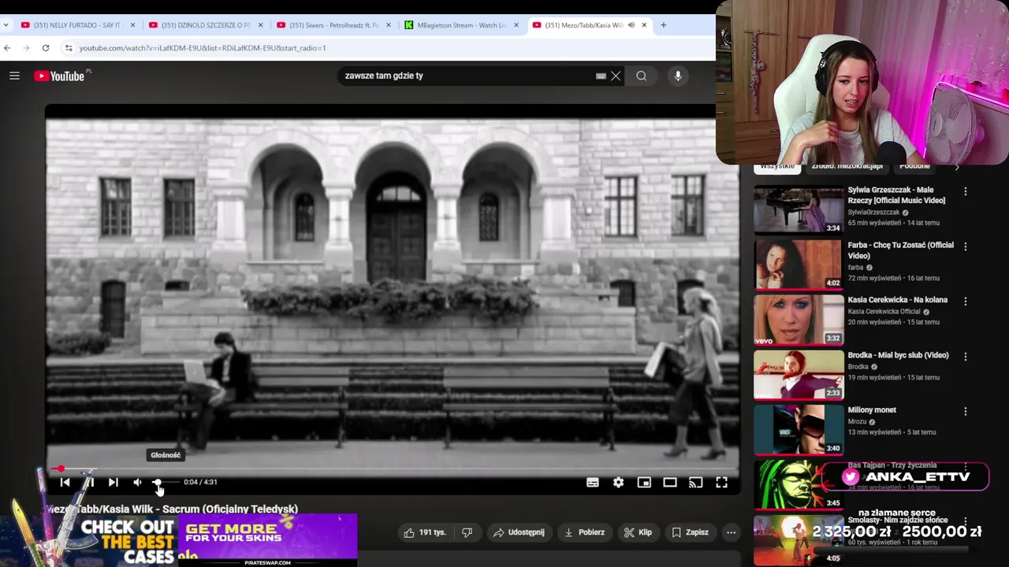Open options menu for Miliony monet video
The width and height of the screenshot is (1009, 567).
click(966, 411)
